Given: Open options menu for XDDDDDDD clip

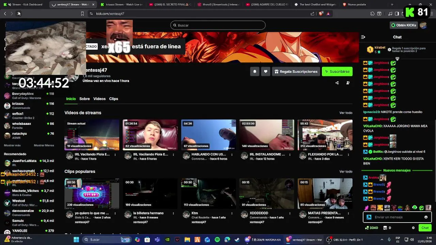Looking at the screenshot, I should [290, 213].
